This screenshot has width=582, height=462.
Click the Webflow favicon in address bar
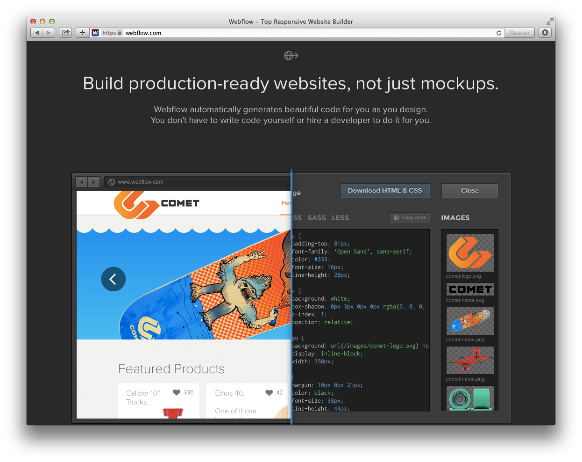pos(95,33)
